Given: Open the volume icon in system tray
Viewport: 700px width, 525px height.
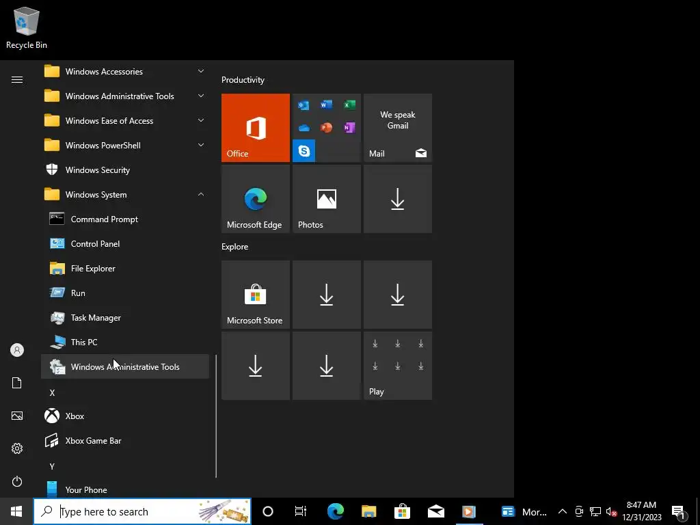Looking at the screenshot, I should coord(611,511).
